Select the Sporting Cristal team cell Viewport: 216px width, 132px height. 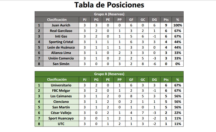click(61, 42)
